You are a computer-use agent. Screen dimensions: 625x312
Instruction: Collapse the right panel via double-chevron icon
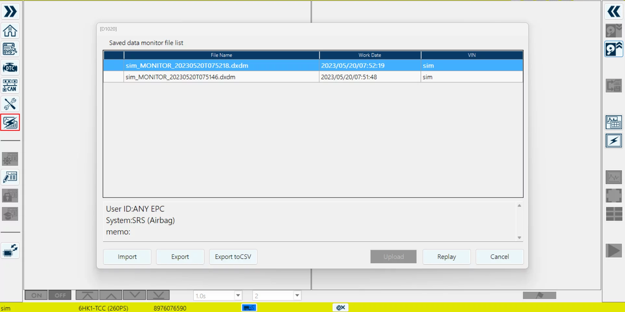coord(613,11)
